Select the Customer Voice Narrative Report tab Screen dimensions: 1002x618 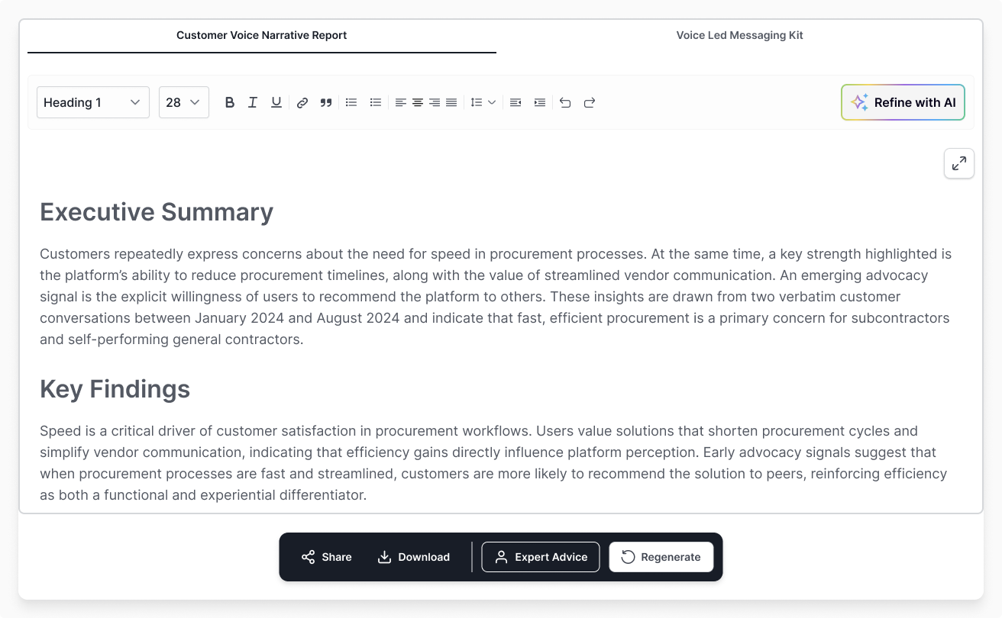coord(261,35)
